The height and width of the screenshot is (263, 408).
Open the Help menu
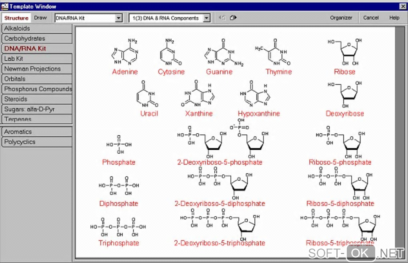coord(394,18)
